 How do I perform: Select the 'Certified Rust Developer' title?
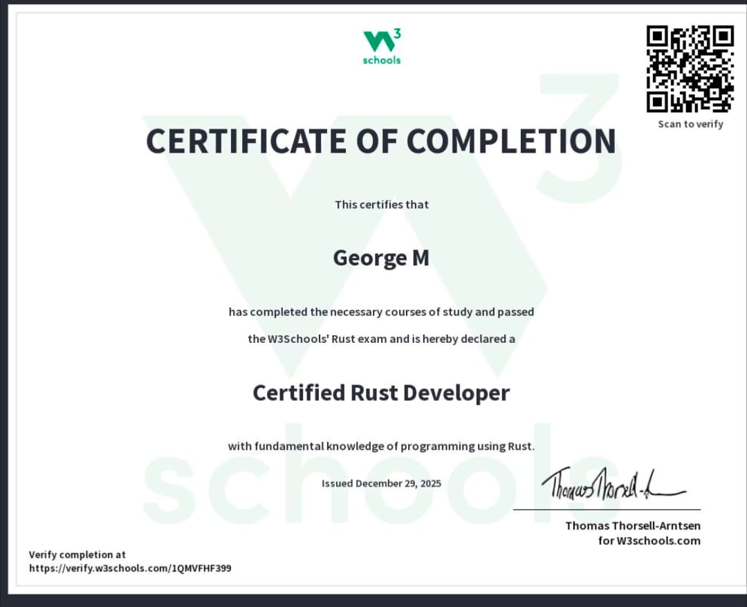click(381, 393)
